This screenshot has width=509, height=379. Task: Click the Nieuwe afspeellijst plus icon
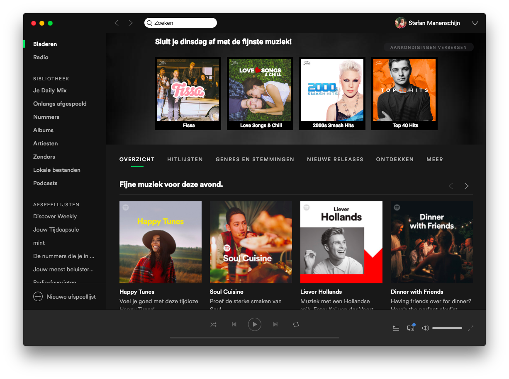pos(38,297)
